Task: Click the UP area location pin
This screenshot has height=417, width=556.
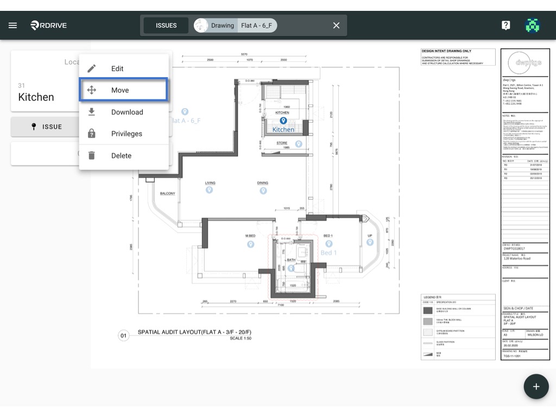Action: [370, 242]
